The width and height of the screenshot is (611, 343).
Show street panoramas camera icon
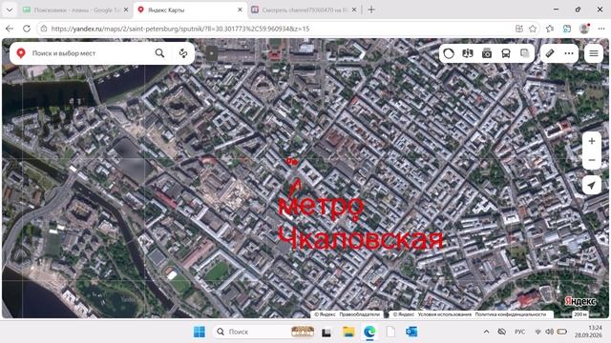pyautogui.click(x=487, y=53)
